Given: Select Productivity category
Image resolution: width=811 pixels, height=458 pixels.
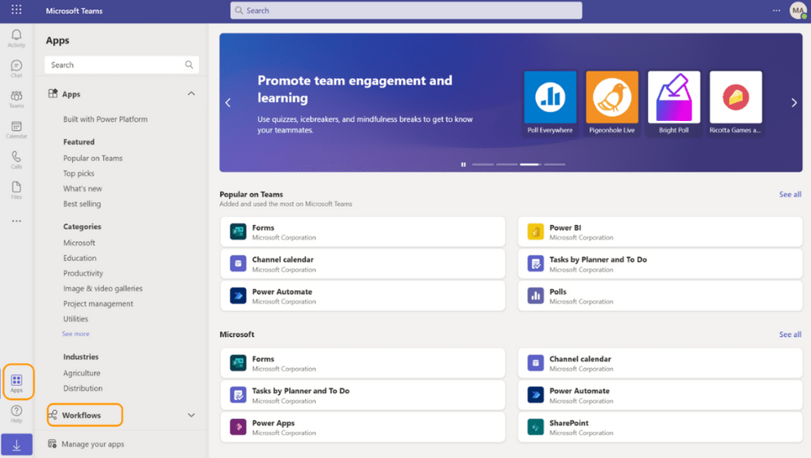Looking at the screenshot, I should tap(83, 274).
